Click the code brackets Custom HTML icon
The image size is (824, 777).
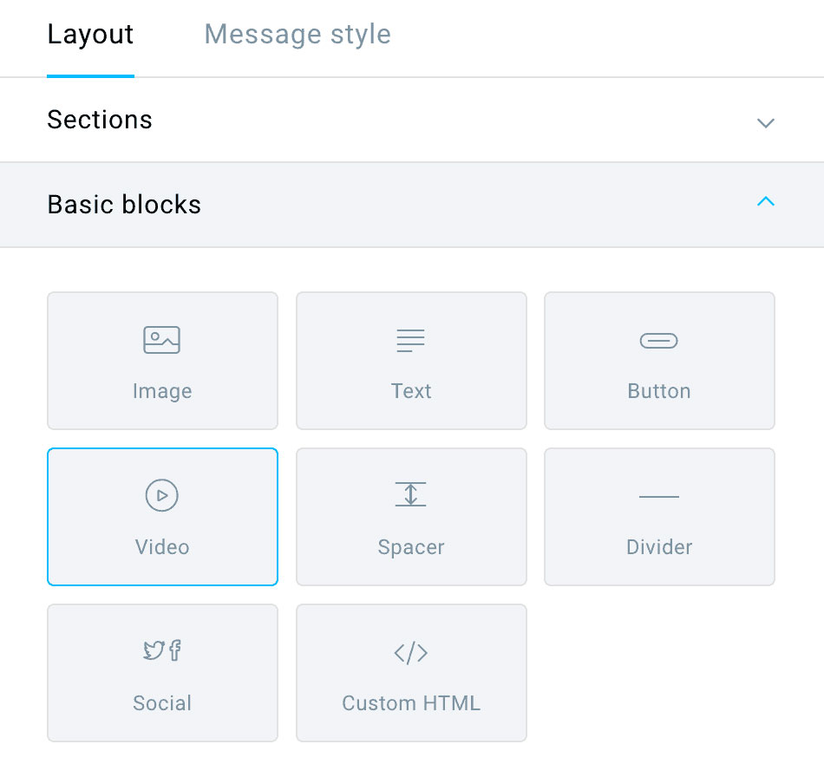pyautogui.click(x=411, y=653)
